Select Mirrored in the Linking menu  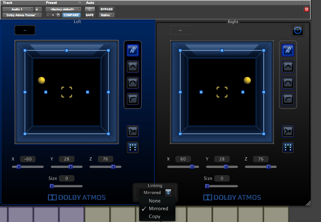[157, 209]
